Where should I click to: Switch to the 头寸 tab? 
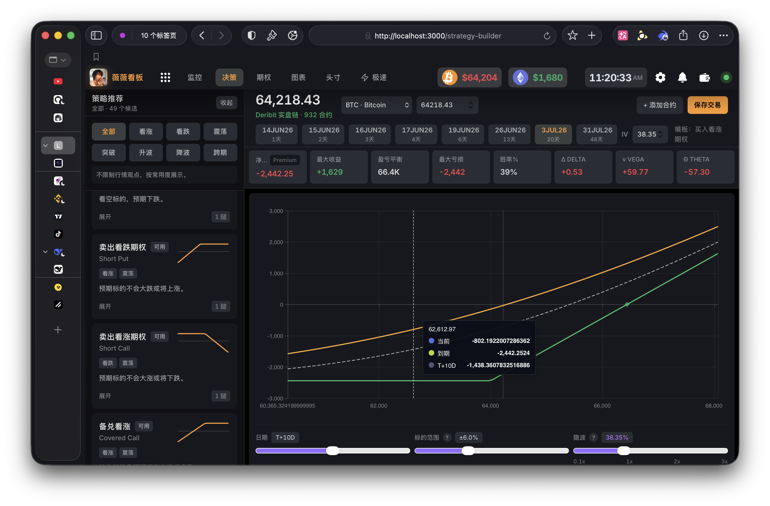click(x=333, y=77)
